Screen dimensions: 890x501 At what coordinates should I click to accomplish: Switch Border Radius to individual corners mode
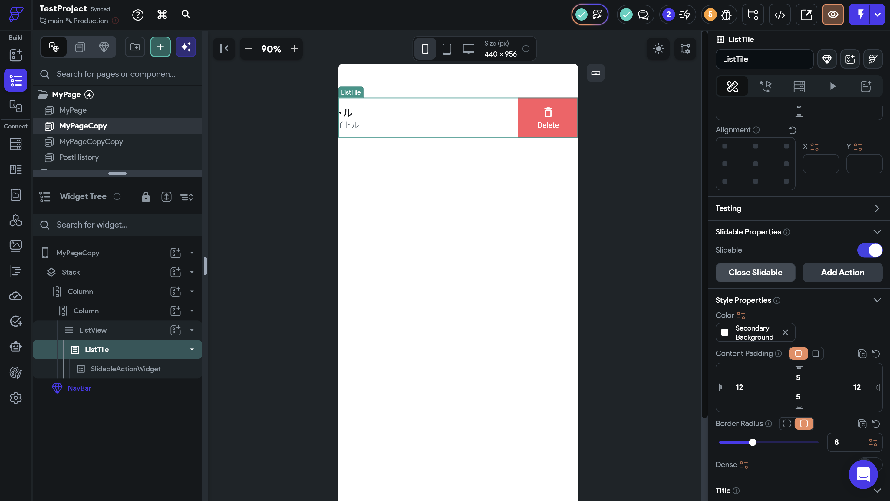point(787,423)
